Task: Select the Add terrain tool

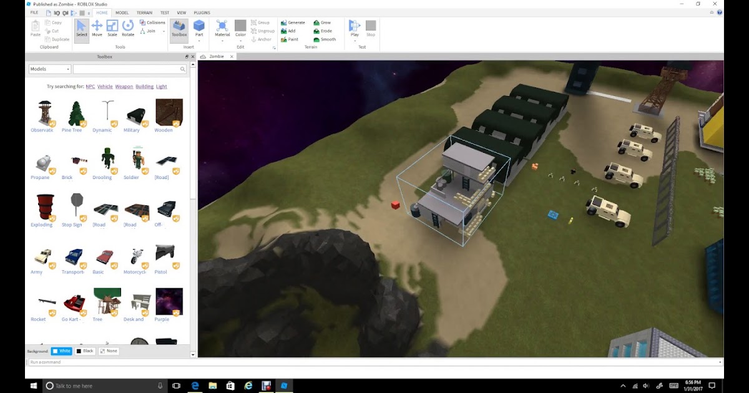Action: coord(288,31)
